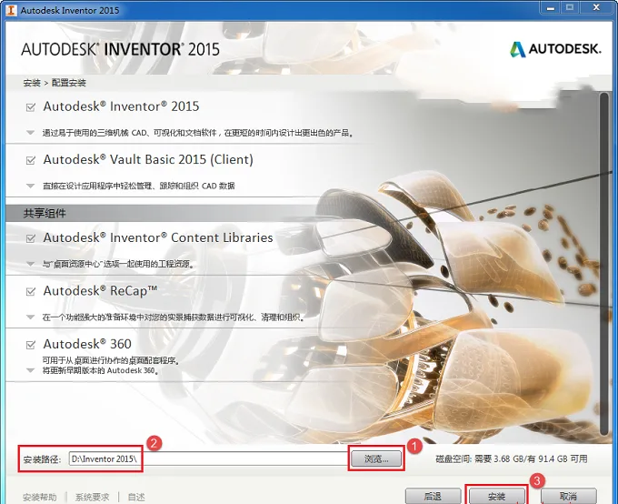Open the 自述 readme link
The height and width of the screenshot is (504, 618).
(x=136, y=497)
